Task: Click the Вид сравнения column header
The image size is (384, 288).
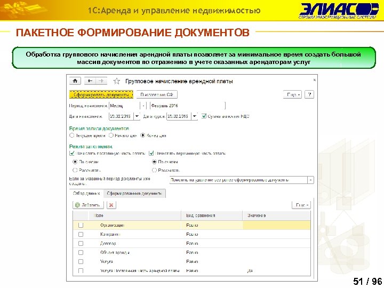Action: coord(212,215)
